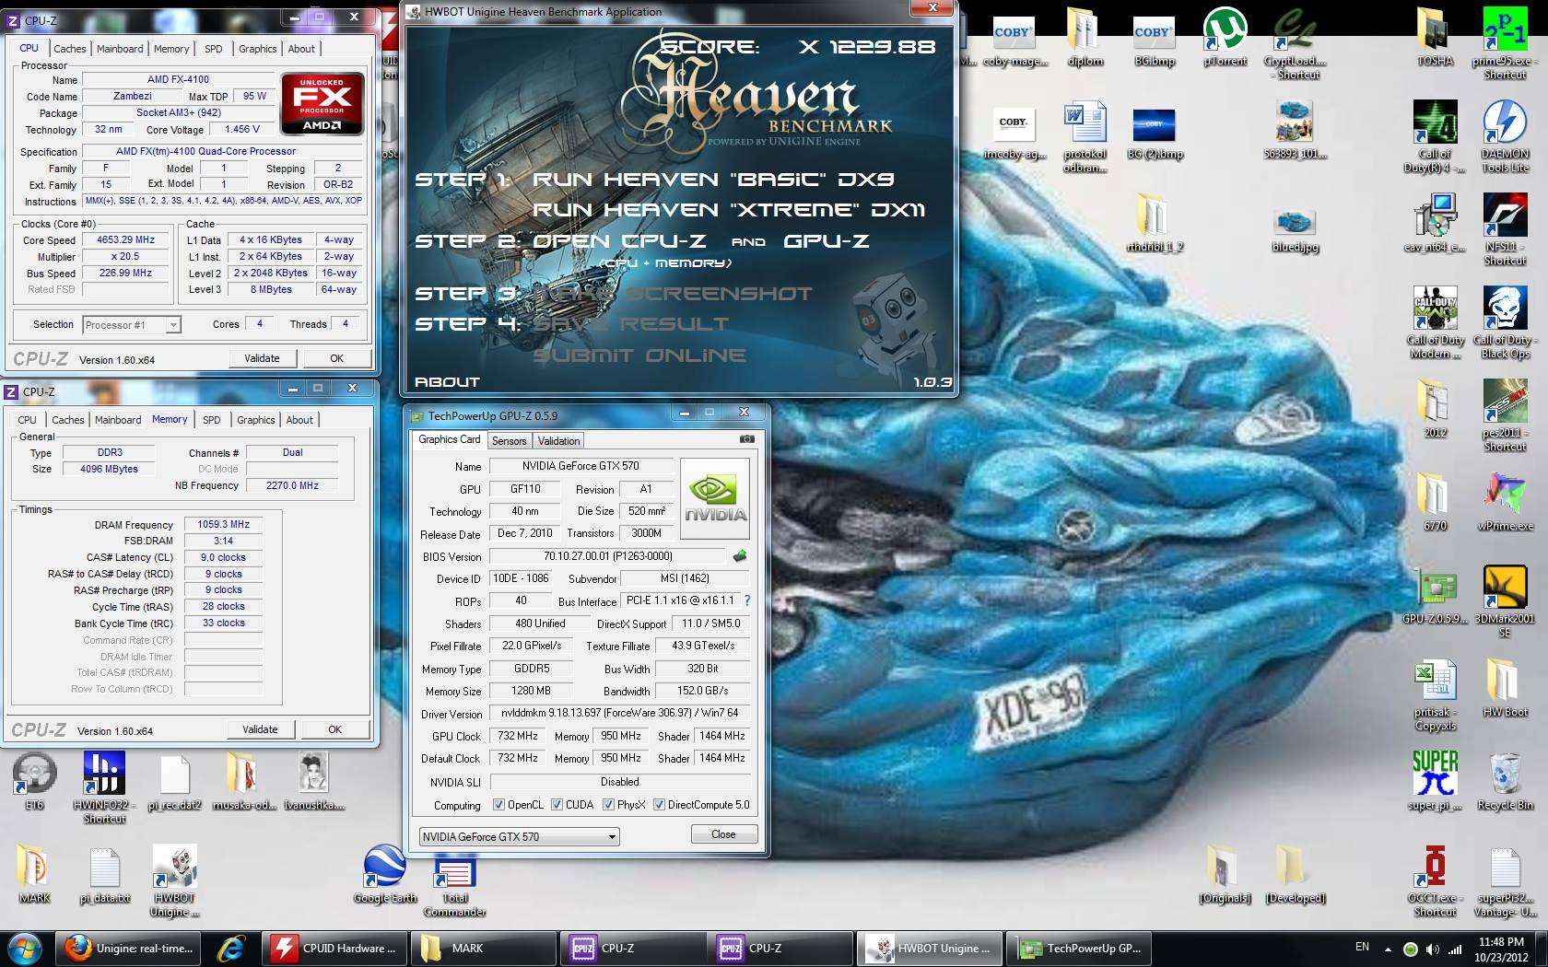Open the ET6 desktop shortcut

click(34, 781)
